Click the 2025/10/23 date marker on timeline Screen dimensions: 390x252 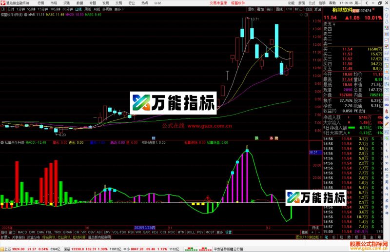point(144,228)
